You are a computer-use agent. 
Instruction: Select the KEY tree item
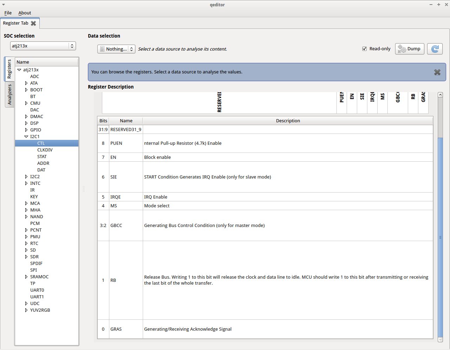(34, 197)
